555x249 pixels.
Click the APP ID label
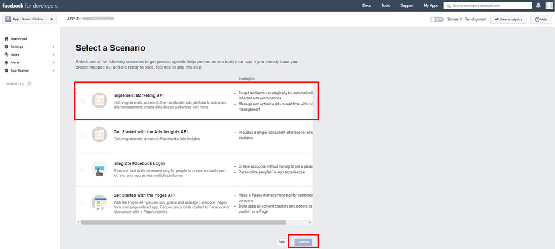pyautogui.click(x=74, y=19)
